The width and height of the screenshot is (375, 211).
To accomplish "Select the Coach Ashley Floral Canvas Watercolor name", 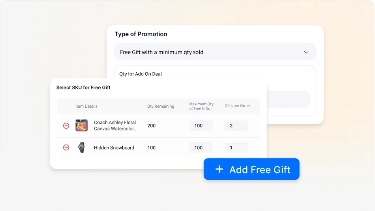I will click(x=116, y=125).
